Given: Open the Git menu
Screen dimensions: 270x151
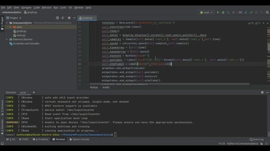Looking at the screenshot, I should tap(70, 8).
